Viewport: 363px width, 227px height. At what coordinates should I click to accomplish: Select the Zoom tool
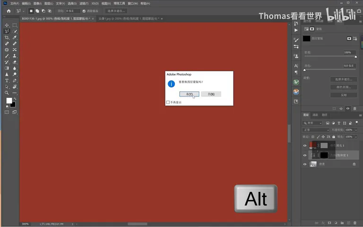[x=7, y=93]
